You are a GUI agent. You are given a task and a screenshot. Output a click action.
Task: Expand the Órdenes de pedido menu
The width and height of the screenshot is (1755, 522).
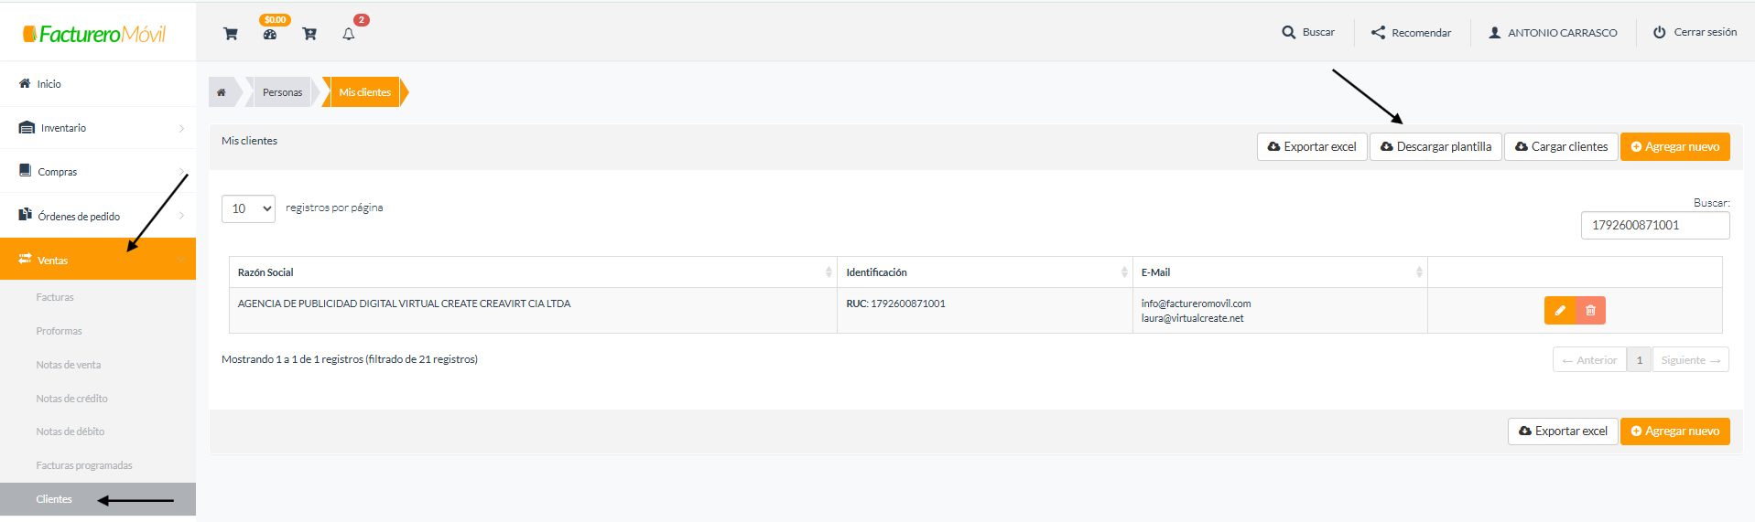tap(98, 216)
